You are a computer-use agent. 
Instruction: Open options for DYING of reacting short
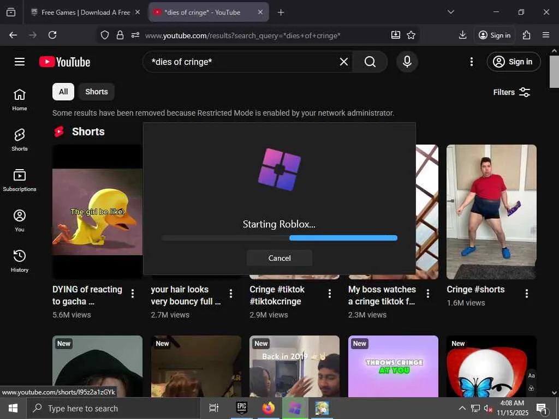(133, 294)
